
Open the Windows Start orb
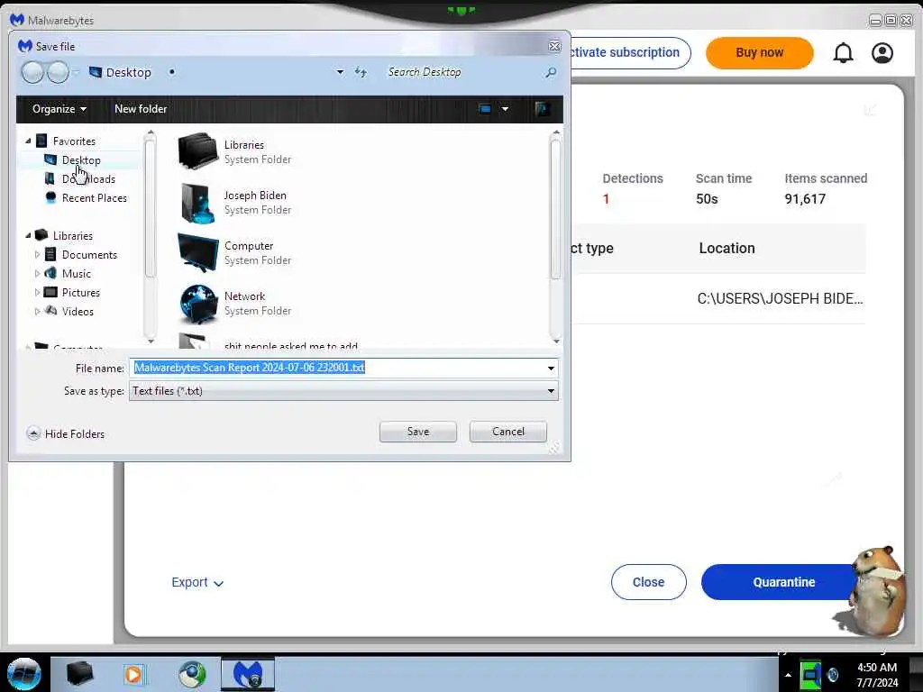[24, 674]
